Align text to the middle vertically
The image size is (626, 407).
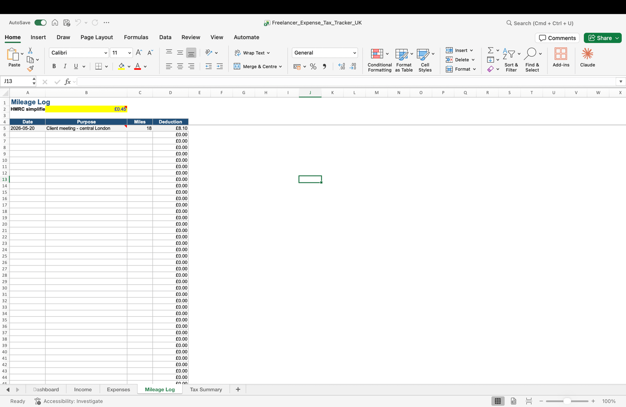180,53
